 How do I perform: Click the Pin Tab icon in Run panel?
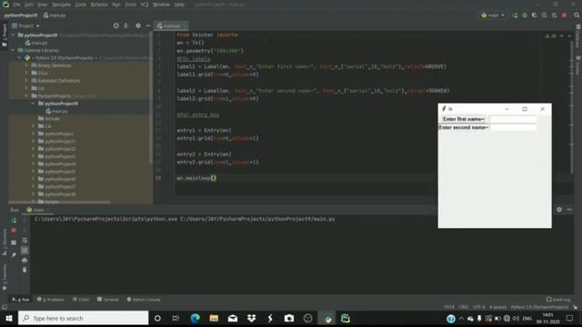click(x=14, y=255)
